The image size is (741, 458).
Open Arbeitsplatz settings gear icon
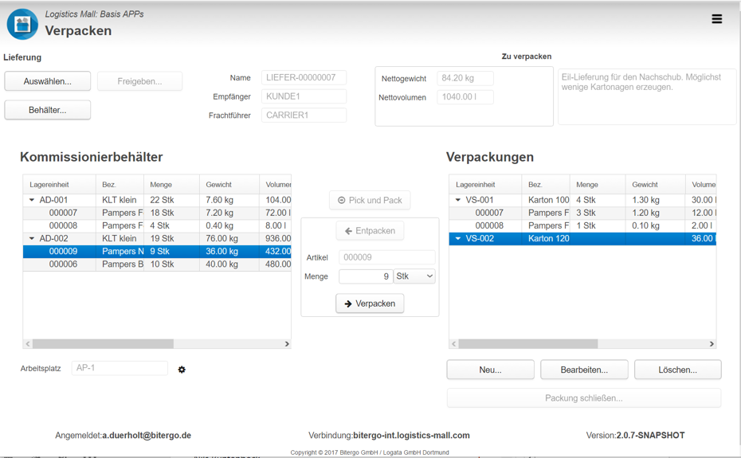click(182, 370)
